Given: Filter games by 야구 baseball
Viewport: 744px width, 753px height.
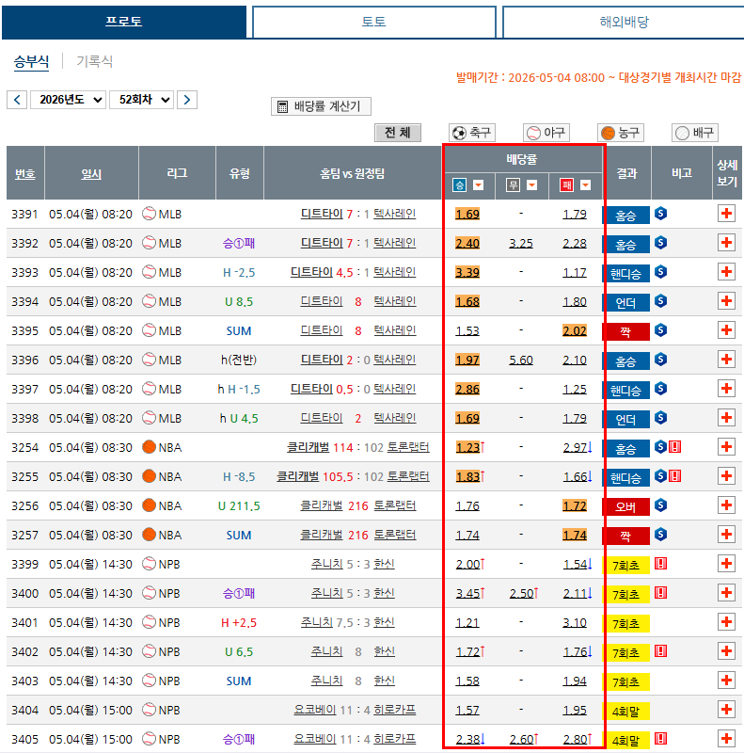Looking at the screenshot, I should 546,133.
